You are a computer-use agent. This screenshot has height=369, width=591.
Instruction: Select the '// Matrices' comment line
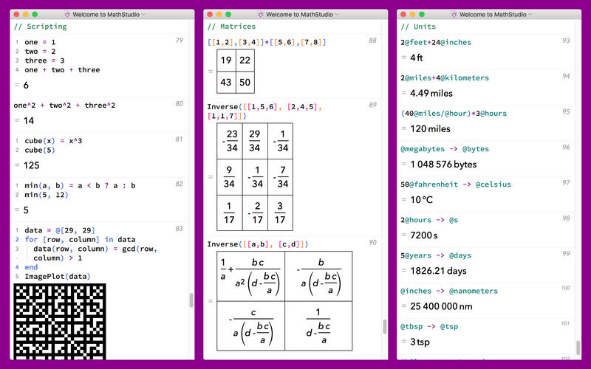231,27
